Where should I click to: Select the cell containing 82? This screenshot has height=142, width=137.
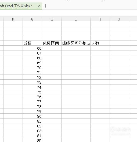click(x=32, y=126)
